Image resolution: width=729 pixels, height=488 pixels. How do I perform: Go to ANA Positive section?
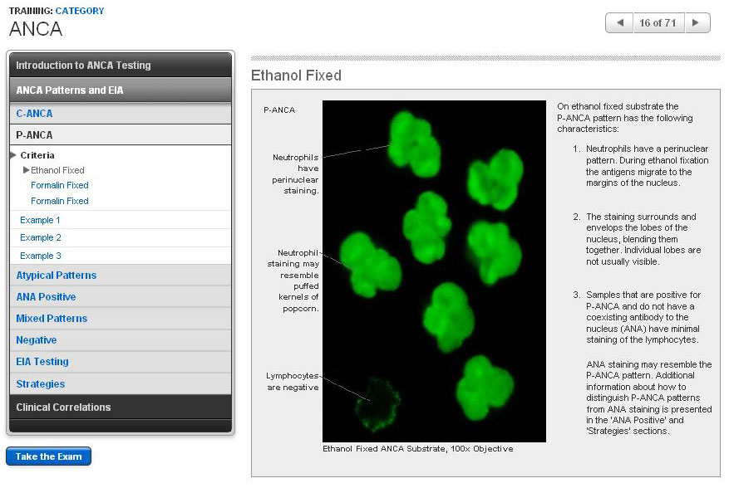click(x=46, y=297)
